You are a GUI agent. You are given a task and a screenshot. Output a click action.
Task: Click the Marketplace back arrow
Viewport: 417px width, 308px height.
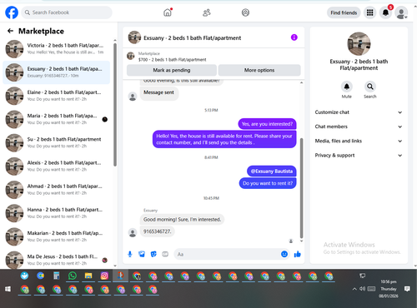tap(10, 31)
